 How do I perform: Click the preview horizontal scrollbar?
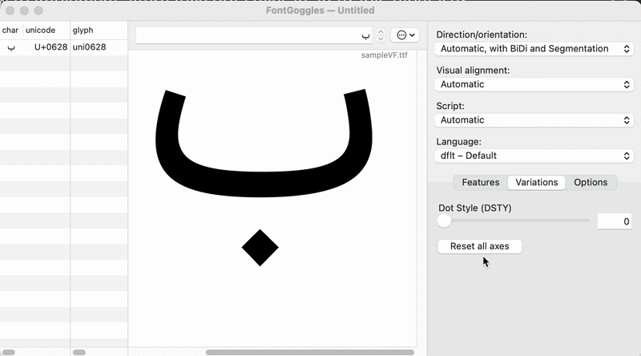[x=310, y=352]
